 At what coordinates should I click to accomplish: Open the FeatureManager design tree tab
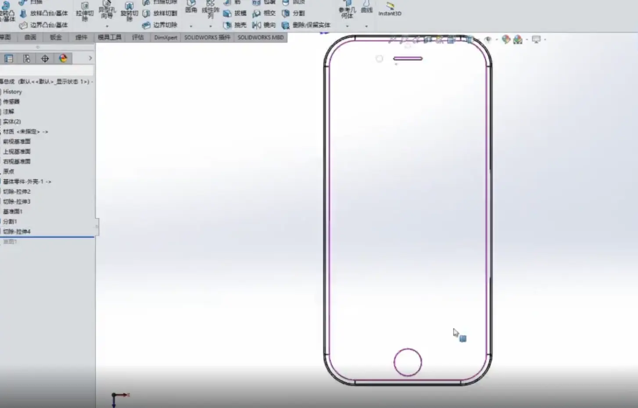click(x=8, y=59)
